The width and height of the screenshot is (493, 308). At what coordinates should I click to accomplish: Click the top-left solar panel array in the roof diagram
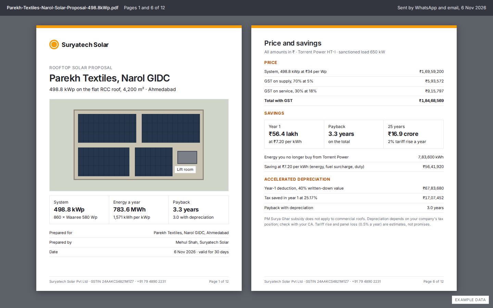[x=107, y=128]
